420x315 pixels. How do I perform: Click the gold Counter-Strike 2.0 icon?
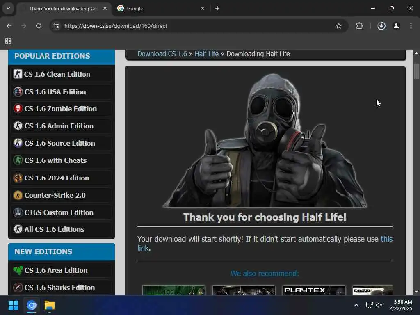(x=18, y=195)
